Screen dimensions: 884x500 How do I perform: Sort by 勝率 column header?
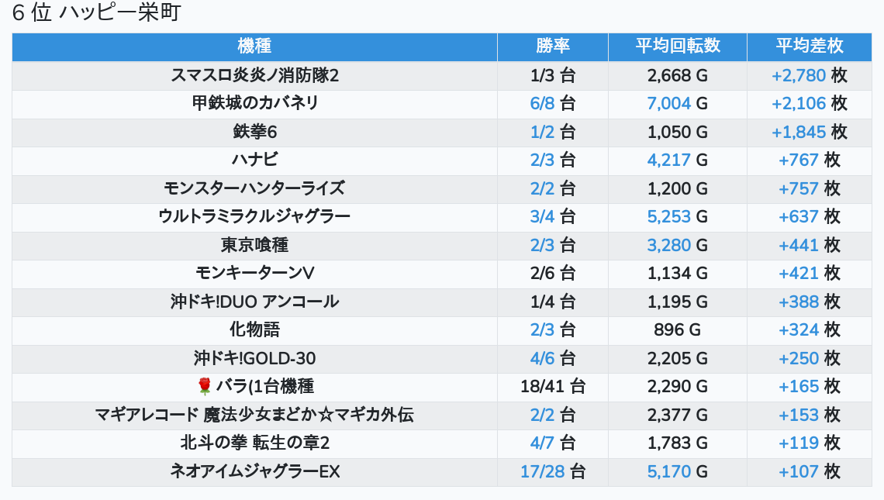click(553, 47)
